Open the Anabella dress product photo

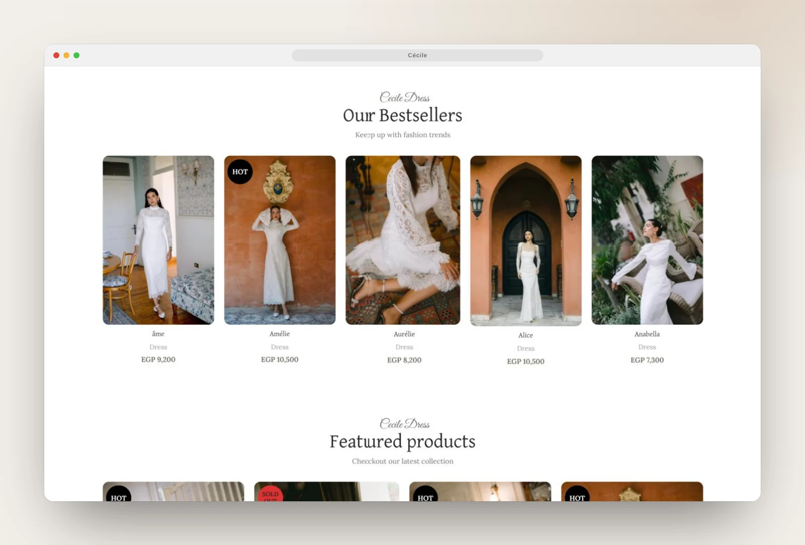(647, 240)
